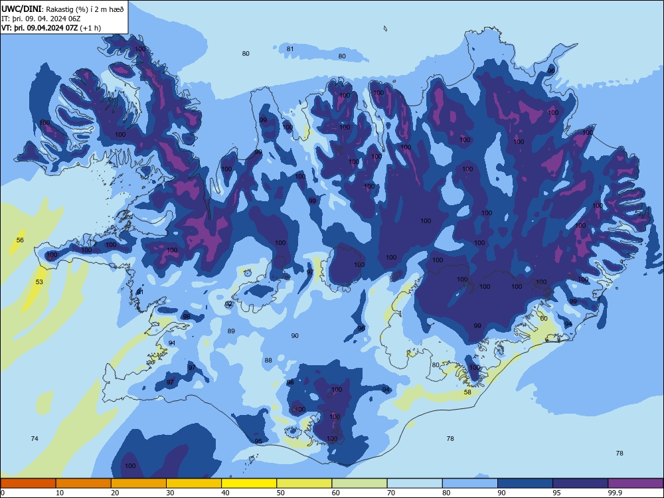
Task: Pick the light green 60–70 legend swatch
Action: click(359, 483)
